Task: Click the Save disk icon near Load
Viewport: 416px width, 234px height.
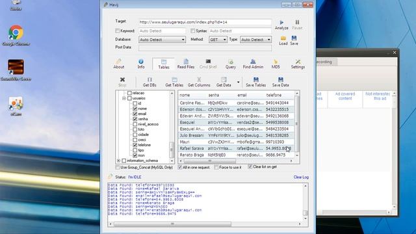Action: pyautogui.click(x=294, y=38)
